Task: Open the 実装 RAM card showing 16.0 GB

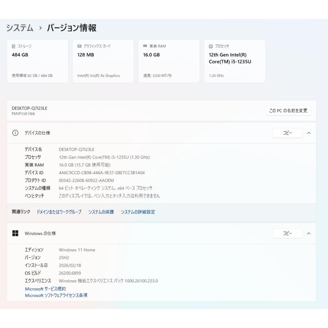Action: (x=169, y=61)
